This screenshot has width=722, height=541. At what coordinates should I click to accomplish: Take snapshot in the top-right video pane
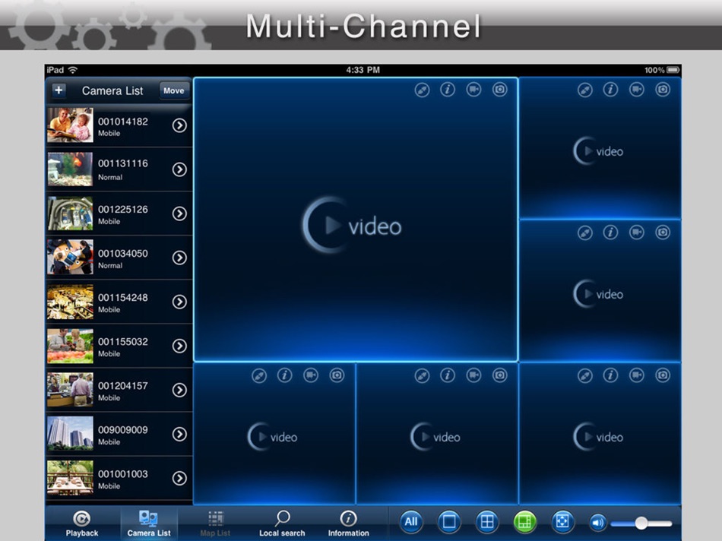663,90
